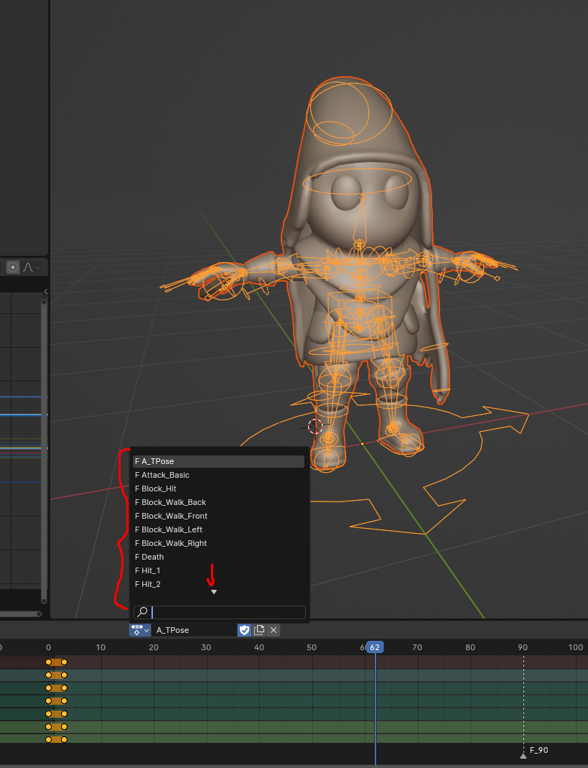Viewport: 588px width, 768px height.
Task: Click frame 100 on the timeline ruler
Action: click(x=576, y=647)
